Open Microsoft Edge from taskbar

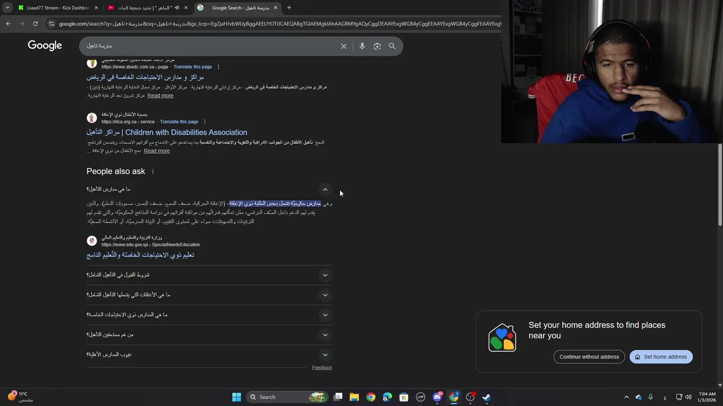pyautogui.click(x=387, y=397)
